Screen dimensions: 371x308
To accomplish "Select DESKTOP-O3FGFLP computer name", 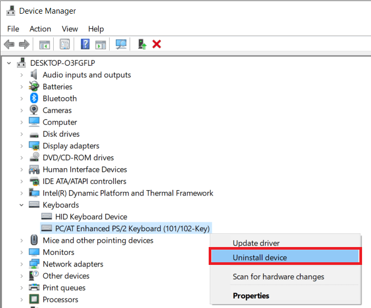I will 63,63.
